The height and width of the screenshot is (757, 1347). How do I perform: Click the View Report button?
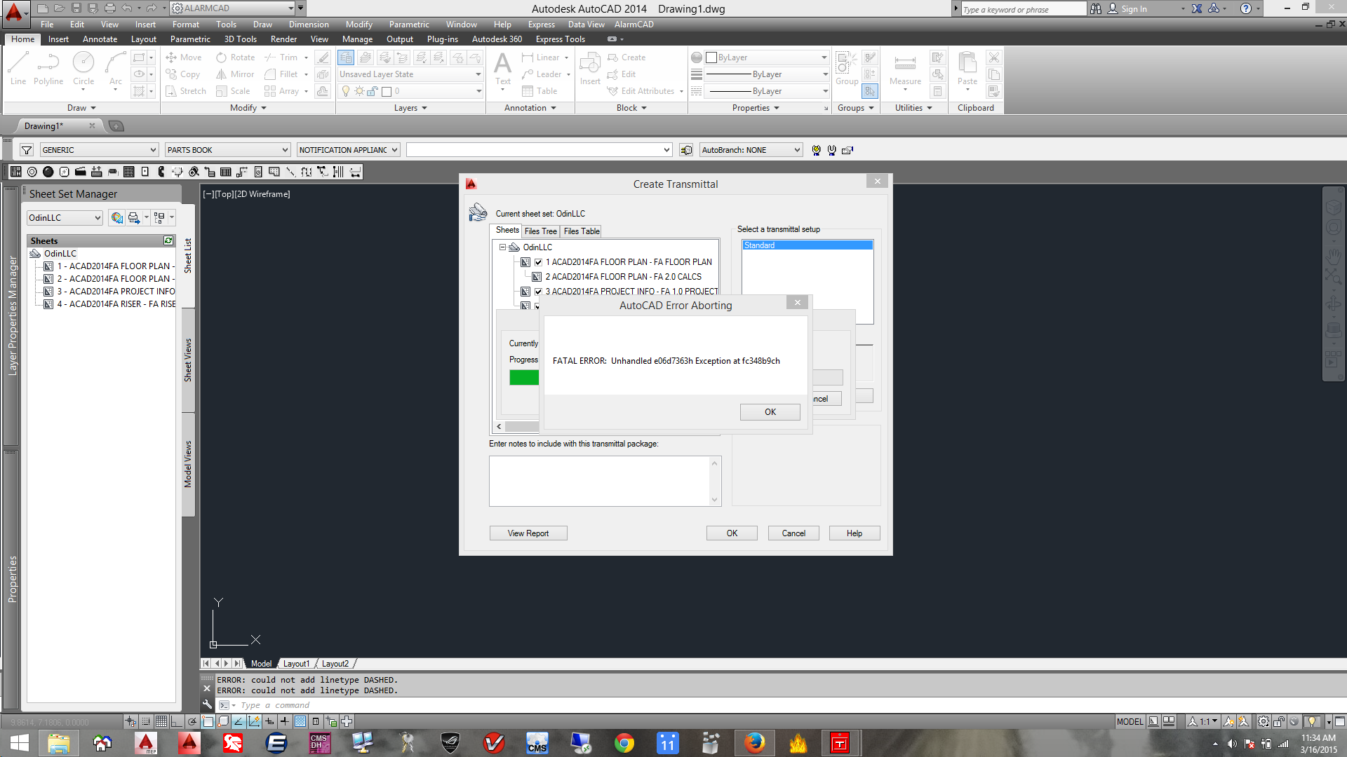(x=528, y=533)
